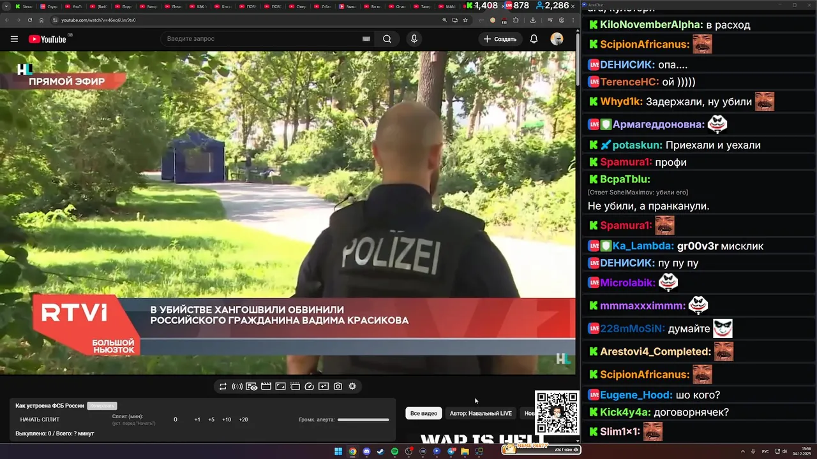Click username Eugene_Hood in chat
This screenshot has height=459, width=817.
point(636,395)
